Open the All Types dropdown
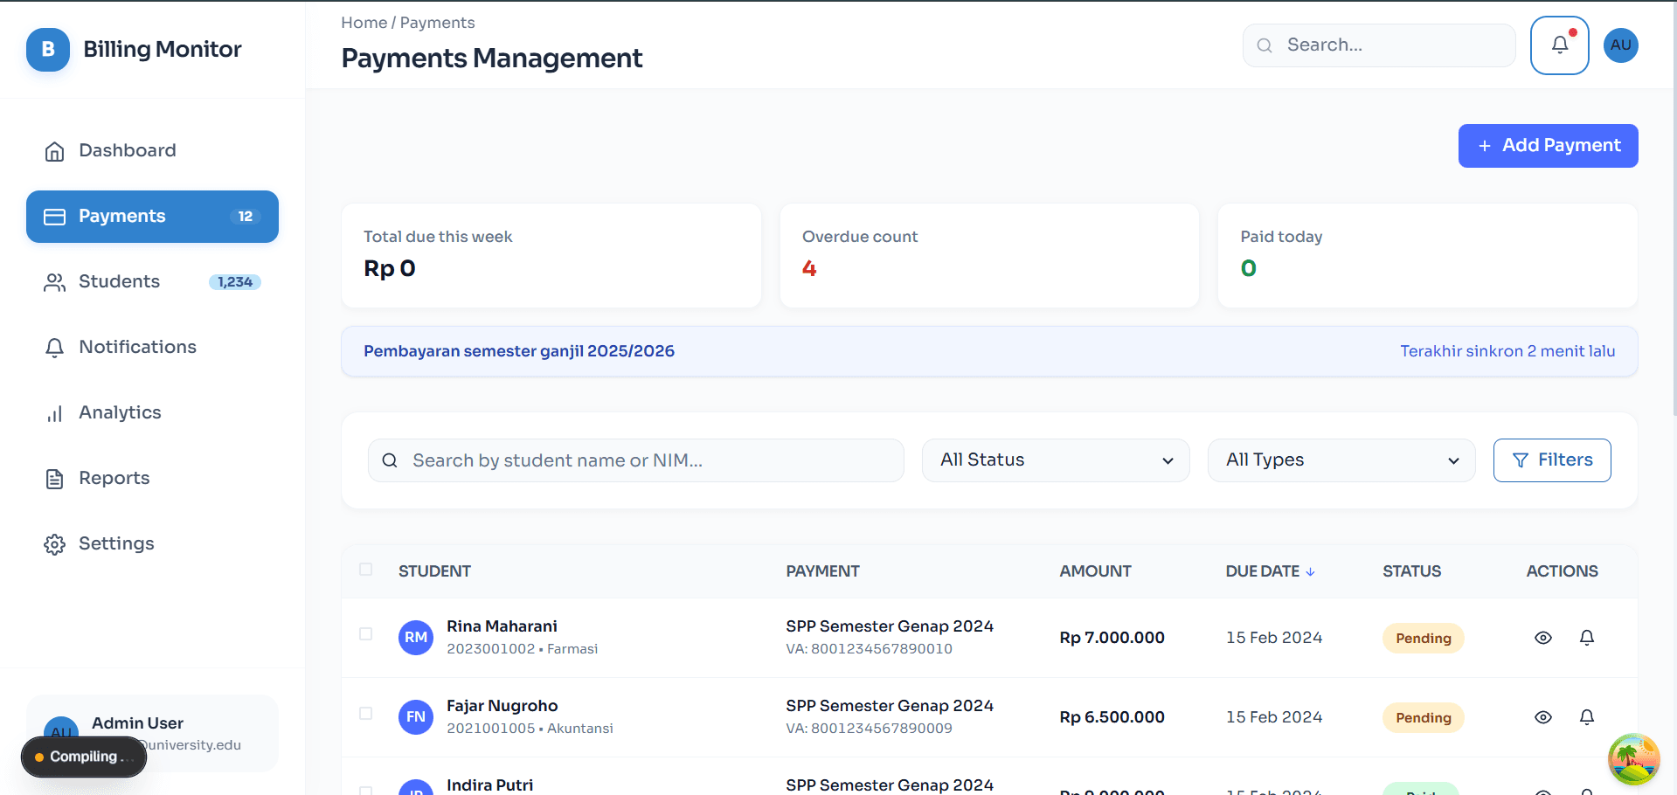 1341,460
